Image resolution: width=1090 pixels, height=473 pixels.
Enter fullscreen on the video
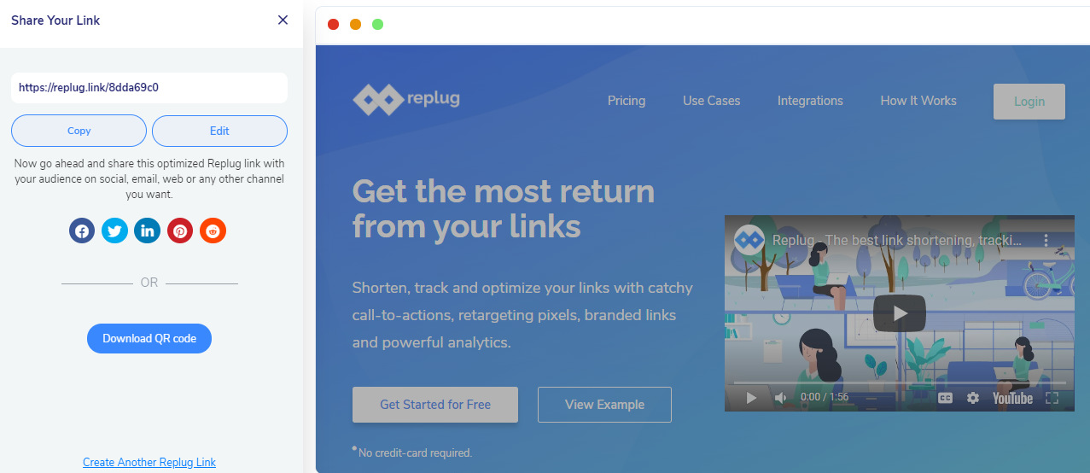[1052, 398]
